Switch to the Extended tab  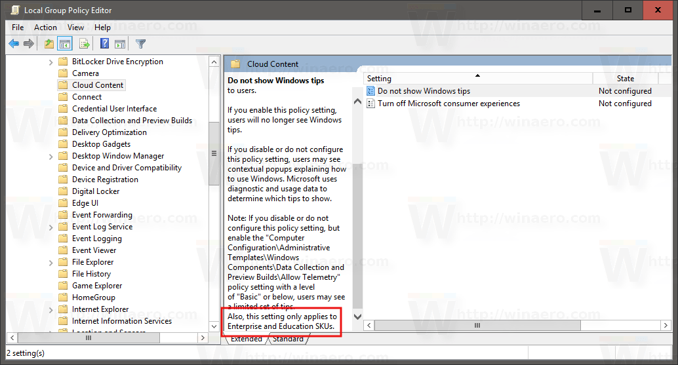click(247, 339)
